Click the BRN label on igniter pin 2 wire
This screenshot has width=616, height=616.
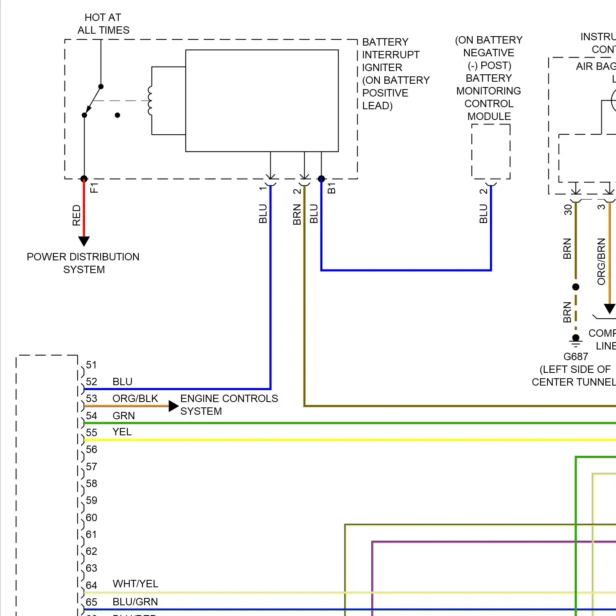[297, 215]
